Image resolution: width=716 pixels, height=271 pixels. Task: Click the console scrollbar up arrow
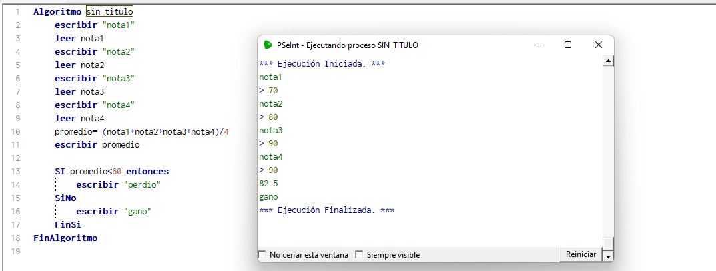[607, 61]
